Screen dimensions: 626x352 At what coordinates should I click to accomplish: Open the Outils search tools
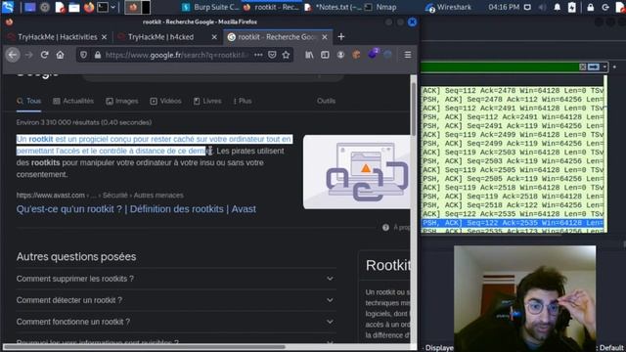click(326, 102)
